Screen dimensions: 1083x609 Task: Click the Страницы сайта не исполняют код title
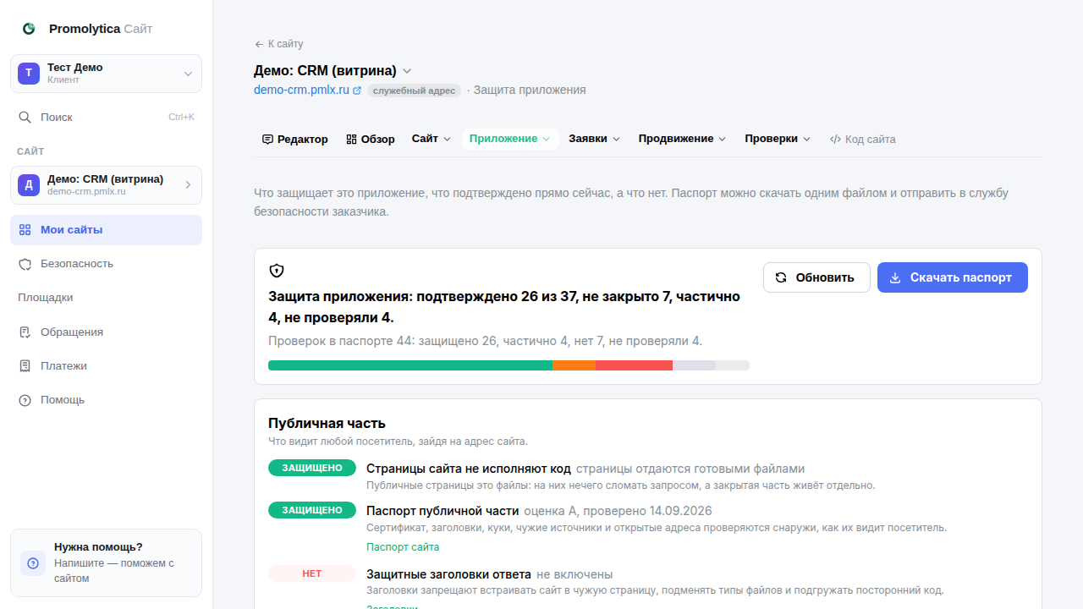[x=469, y=469]
